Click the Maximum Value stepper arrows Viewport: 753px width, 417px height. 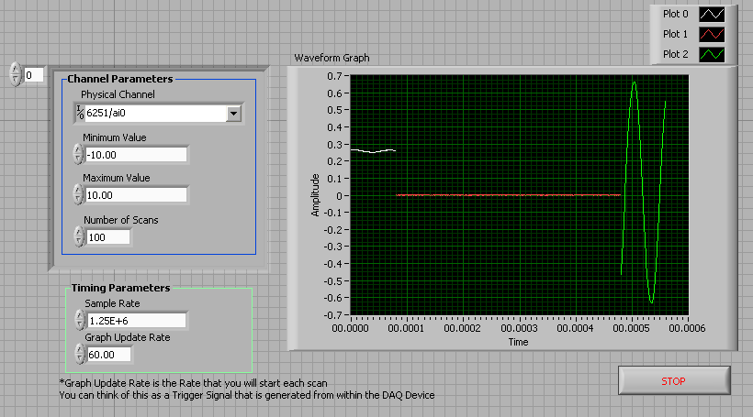pyautogui.click(x=78, y=194)
